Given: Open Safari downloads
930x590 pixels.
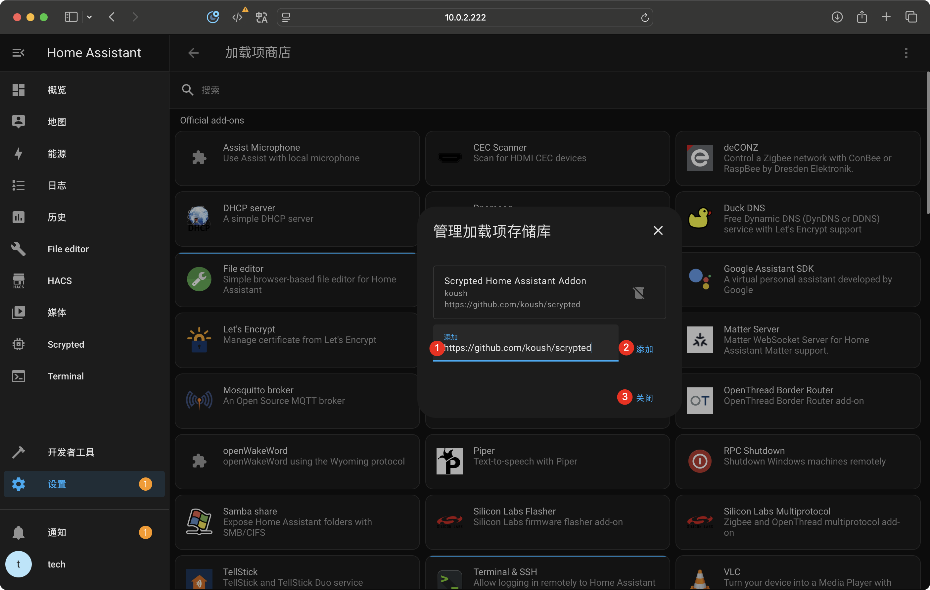Looking at the screenshot, I should tap(837, 17).
